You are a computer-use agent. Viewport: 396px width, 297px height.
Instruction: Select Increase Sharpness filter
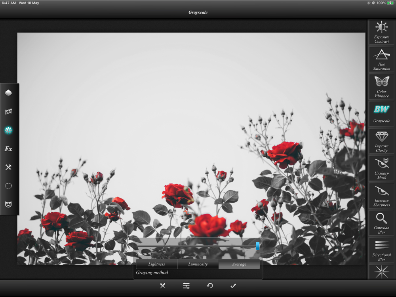pyautogui.click(x=381, y=196)
